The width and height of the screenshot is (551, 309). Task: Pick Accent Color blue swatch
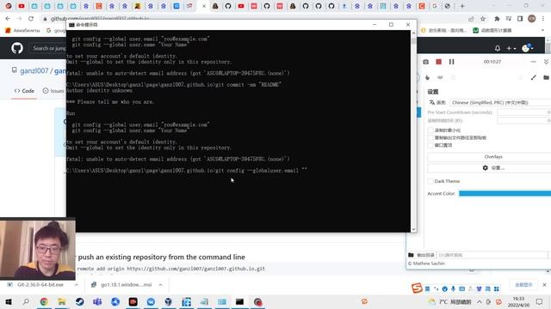tap(505, 193)
